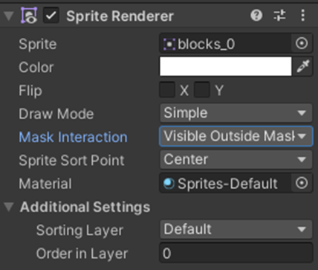Viewport: 318px width, 270px height.
Task: Open the Sprite Renderer three-dot menu
Action: [303, 16]
